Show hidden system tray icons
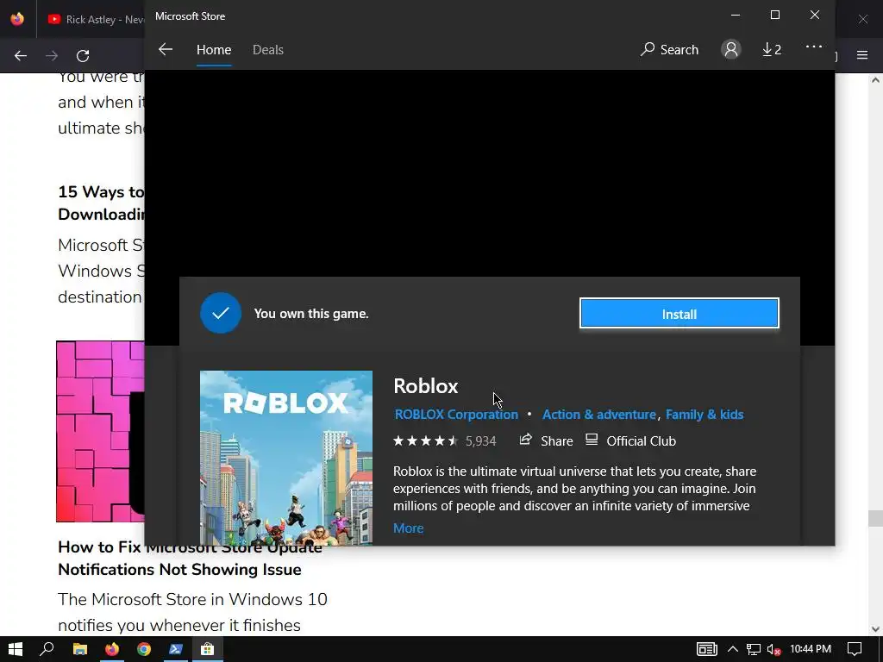The width and height of the screenshot is (883, 662). tap(732, 649)
